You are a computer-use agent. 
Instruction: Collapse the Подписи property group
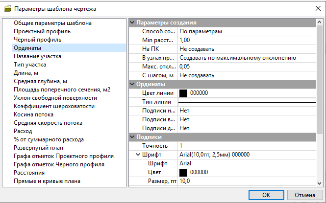click(132, 137)
